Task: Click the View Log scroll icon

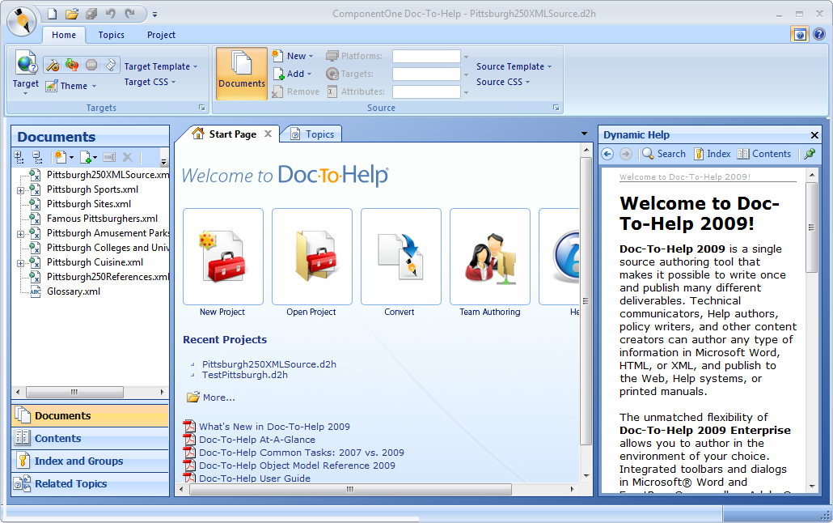Action: (111, 65)
